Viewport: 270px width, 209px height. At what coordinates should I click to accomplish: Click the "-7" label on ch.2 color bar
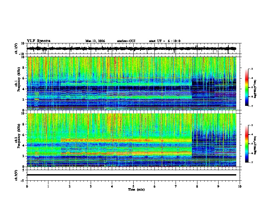(x=251, y=162)
